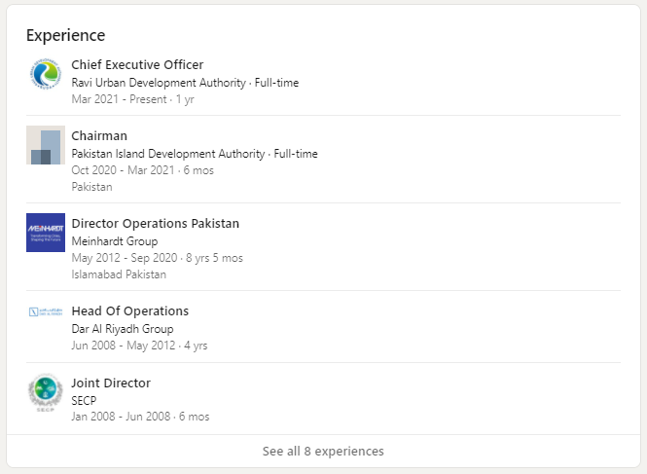Viewport: 647px width, 474px height.
Task: Select the Jun 2008 - May 2012 date range
Action: [x=124, y=346]
